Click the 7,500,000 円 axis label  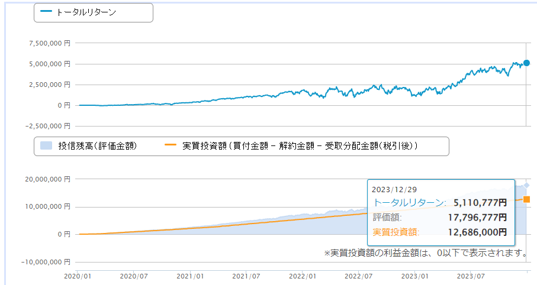tap(50, 43)
